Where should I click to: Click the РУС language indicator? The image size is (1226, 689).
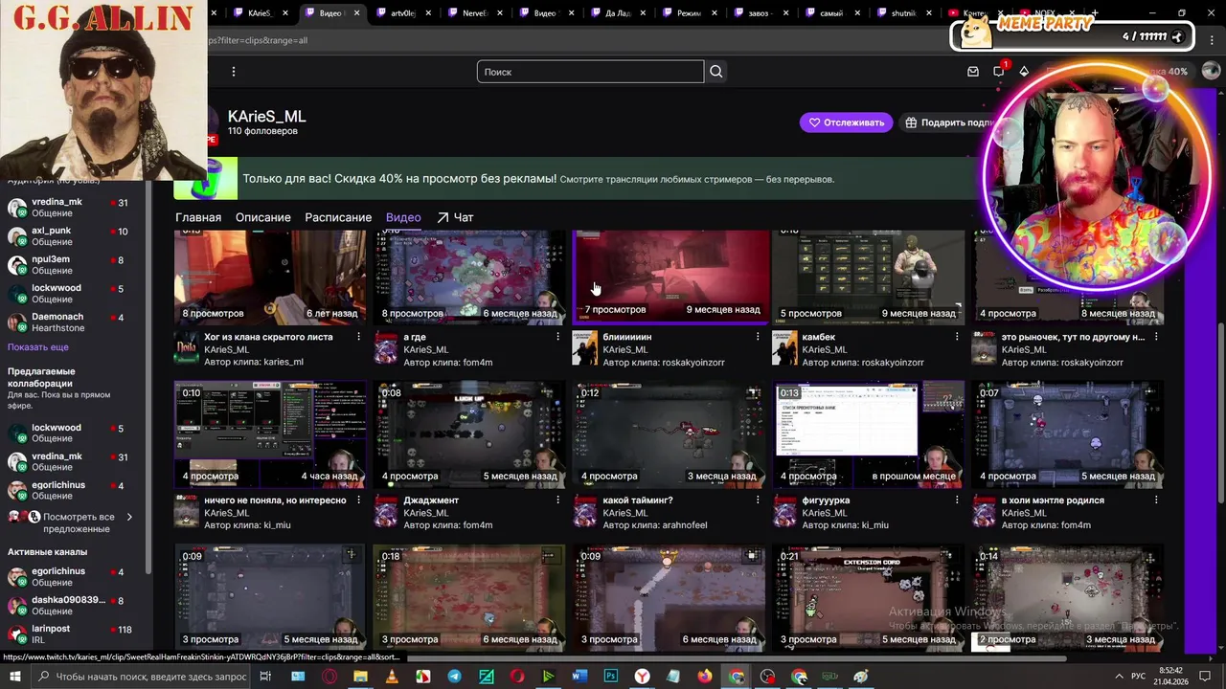(x=1139, y=677)
